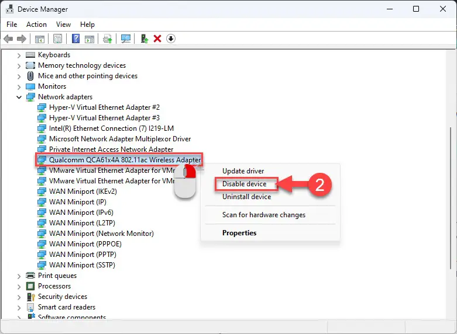The height and width of the screenshot is (334, 457).
Task: Open the View menu
Action: pos(63,25)
